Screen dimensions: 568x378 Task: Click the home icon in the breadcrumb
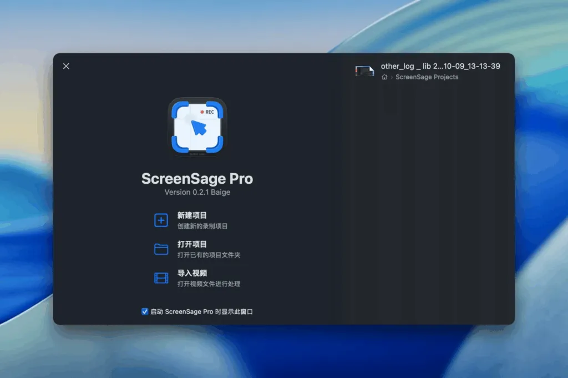click(x=384, y=77)
